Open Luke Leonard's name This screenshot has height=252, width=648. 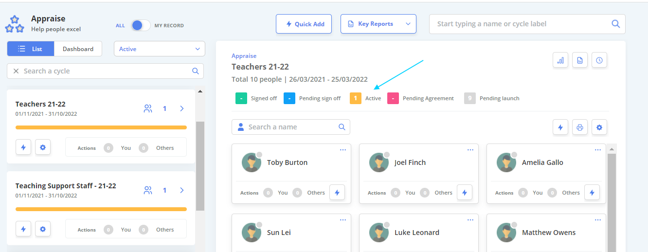coord(417,233)
